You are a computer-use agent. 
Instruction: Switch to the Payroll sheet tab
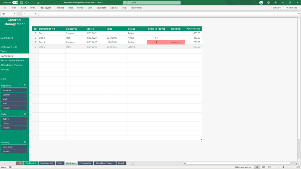click(121, 163)
